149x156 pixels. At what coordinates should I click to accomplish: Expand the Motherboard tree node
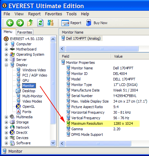point(6,49)
